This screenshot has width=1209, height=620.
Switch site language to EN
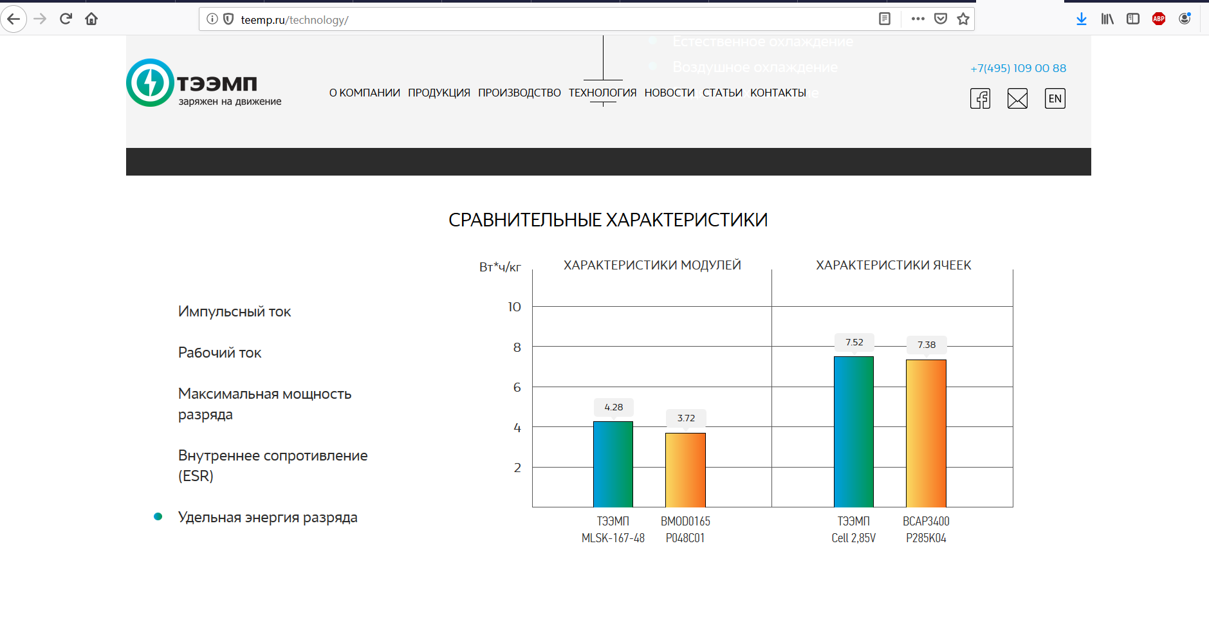point(1055,98)
